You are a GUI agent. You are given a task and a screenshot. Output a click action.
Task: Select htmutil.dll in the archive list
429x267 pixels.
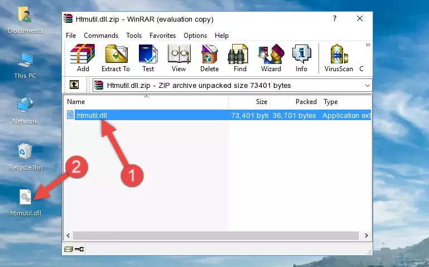point(92,115)
